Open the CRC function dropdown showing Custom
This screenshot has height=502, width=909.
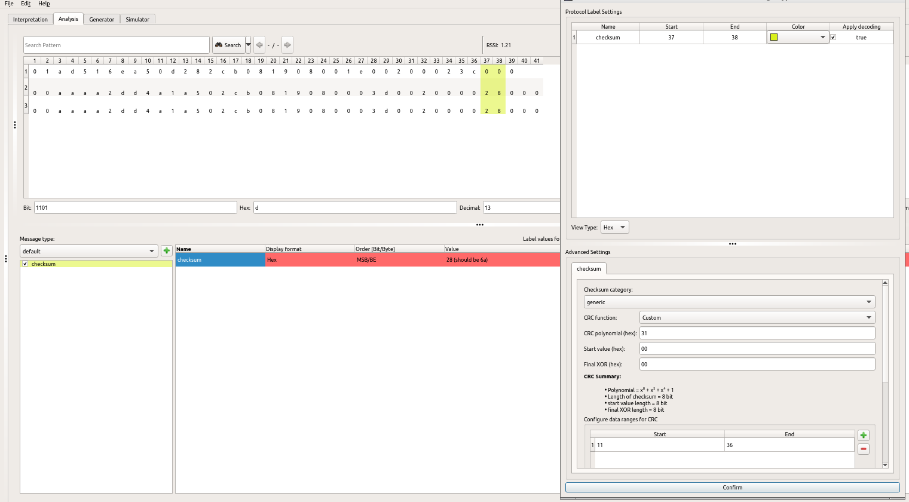pyautogui.click(x=757, y=317)
